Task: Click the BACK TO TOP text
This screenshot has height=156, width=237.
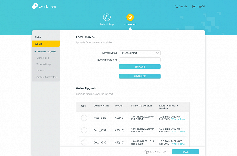Action: [158, 152]
